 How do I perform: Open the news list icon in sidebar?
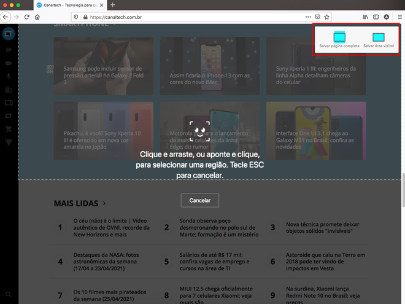tap(9, 50)
